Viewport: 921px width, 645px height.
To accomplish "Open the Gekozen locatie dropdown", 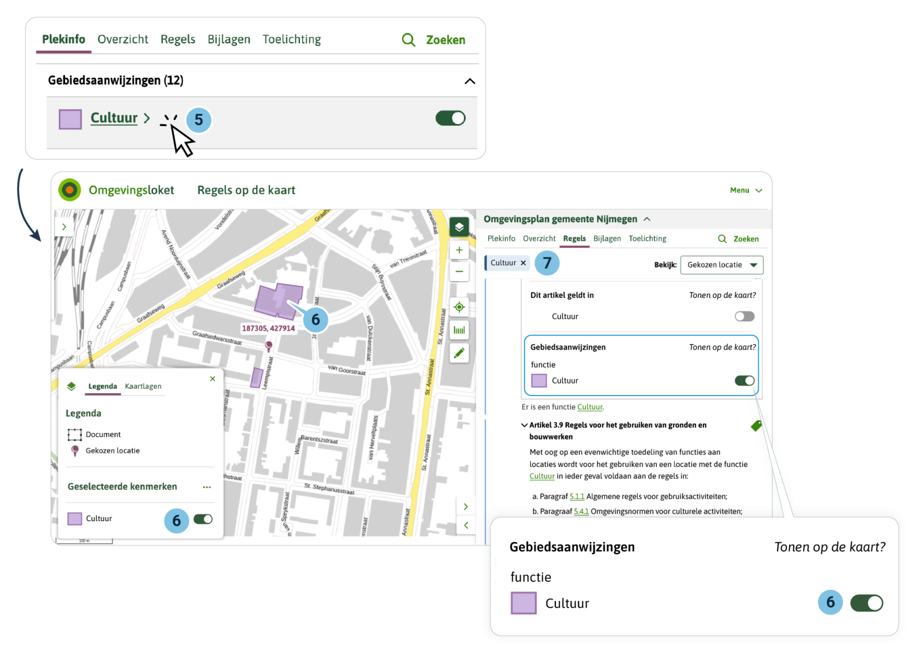I will pyautogui.click(x=722, y=265).
